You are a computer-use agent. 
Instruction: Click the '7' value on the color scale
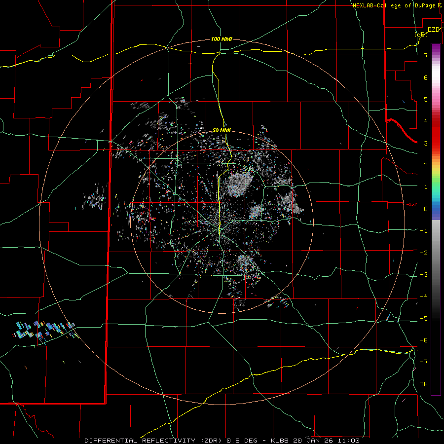426,55
